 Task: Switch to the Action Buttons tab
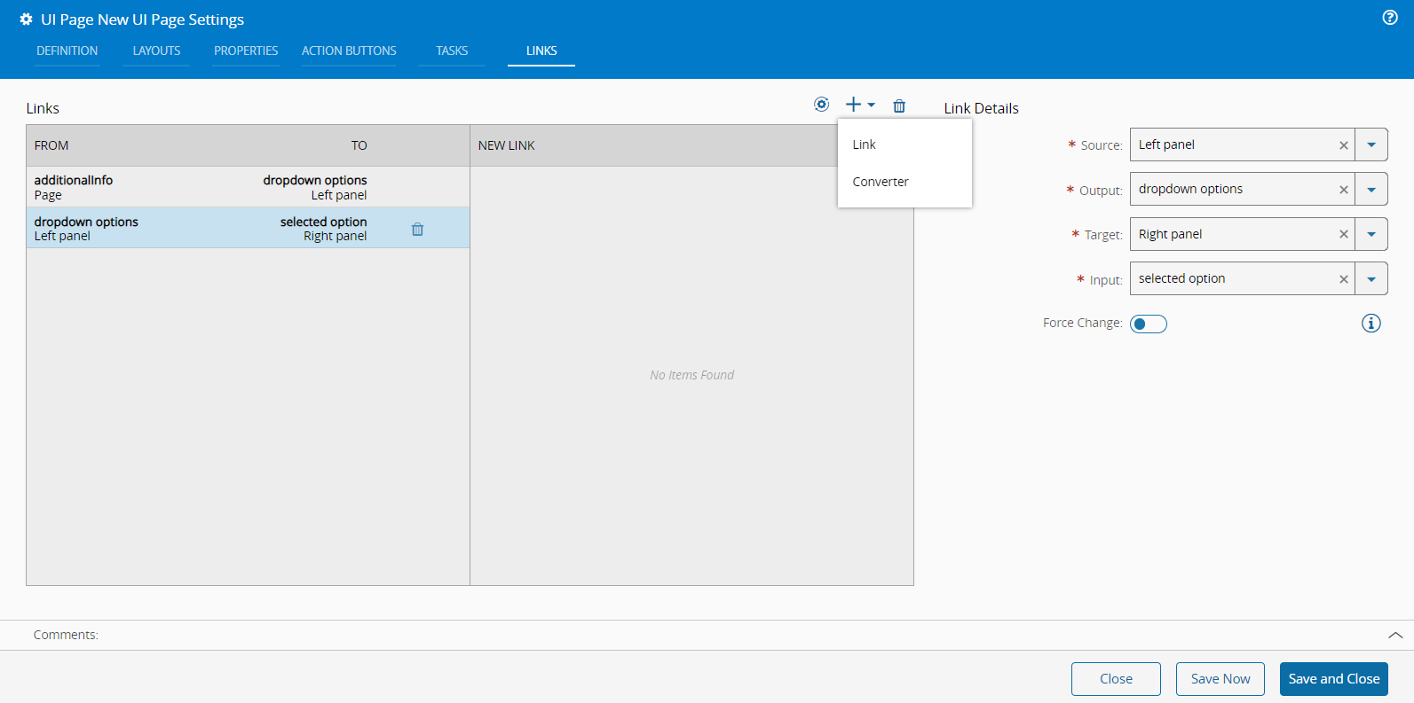[349, 51]
